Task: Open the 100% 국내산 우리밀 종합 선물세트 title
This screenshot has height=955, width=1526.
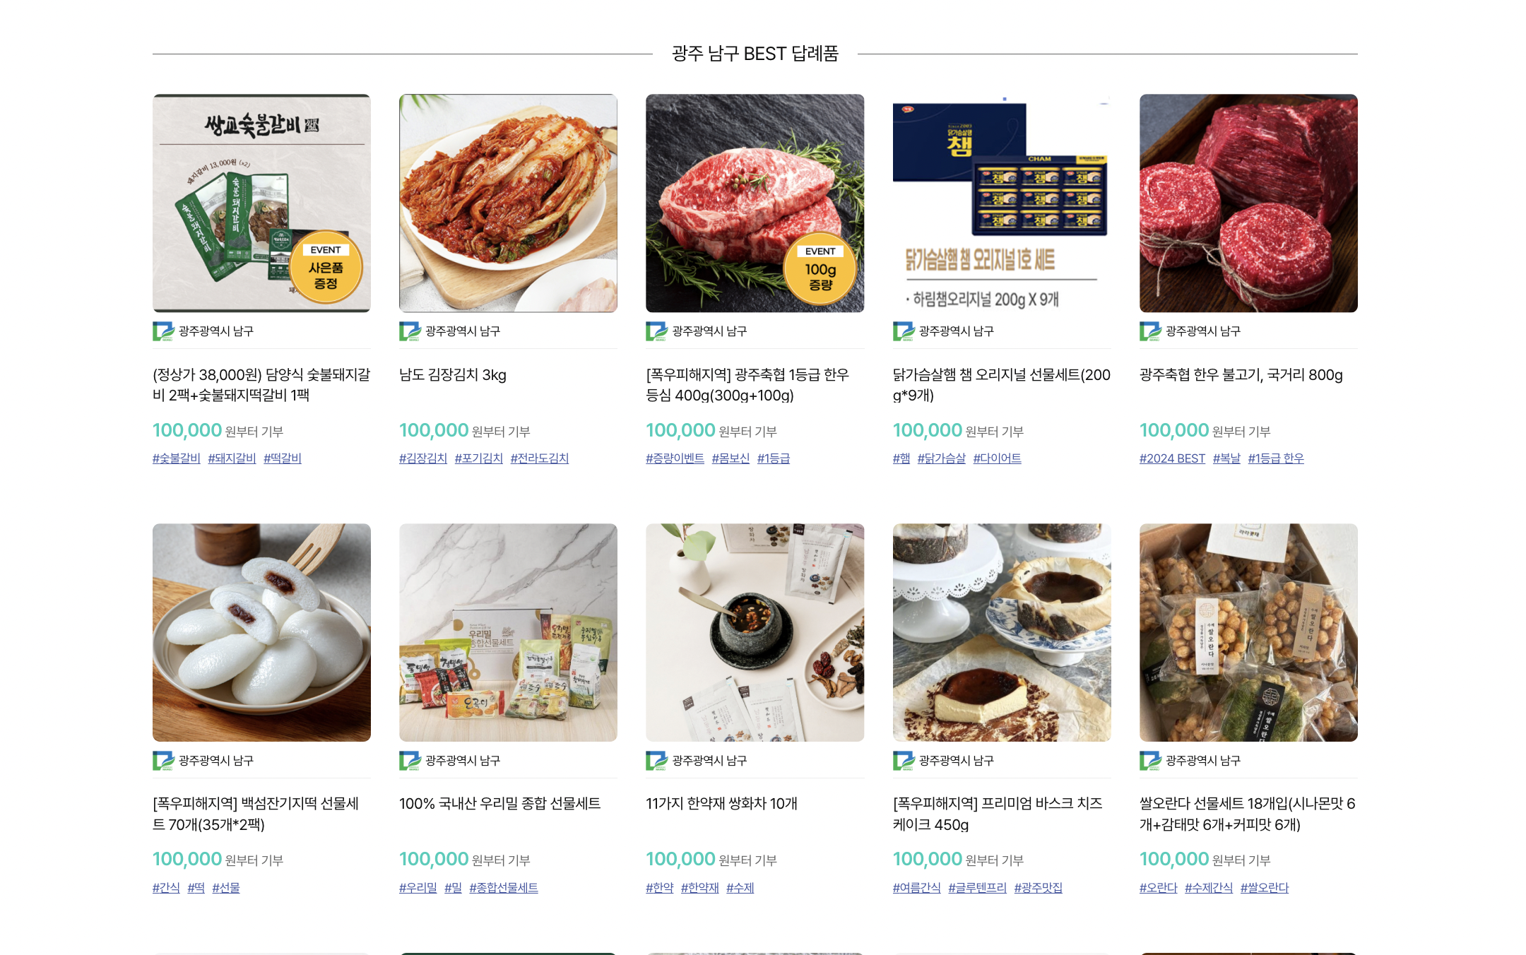Action: [499, 804]
